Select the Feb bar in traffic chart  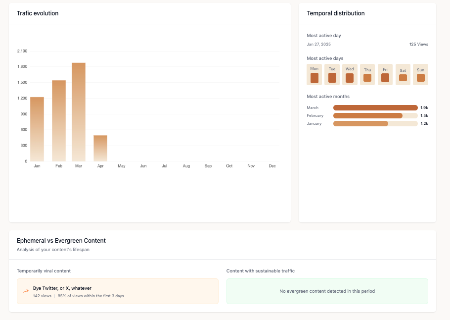[x=59, y=120]
